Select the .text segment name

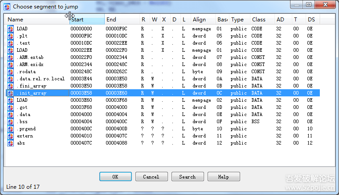(23, 43)
